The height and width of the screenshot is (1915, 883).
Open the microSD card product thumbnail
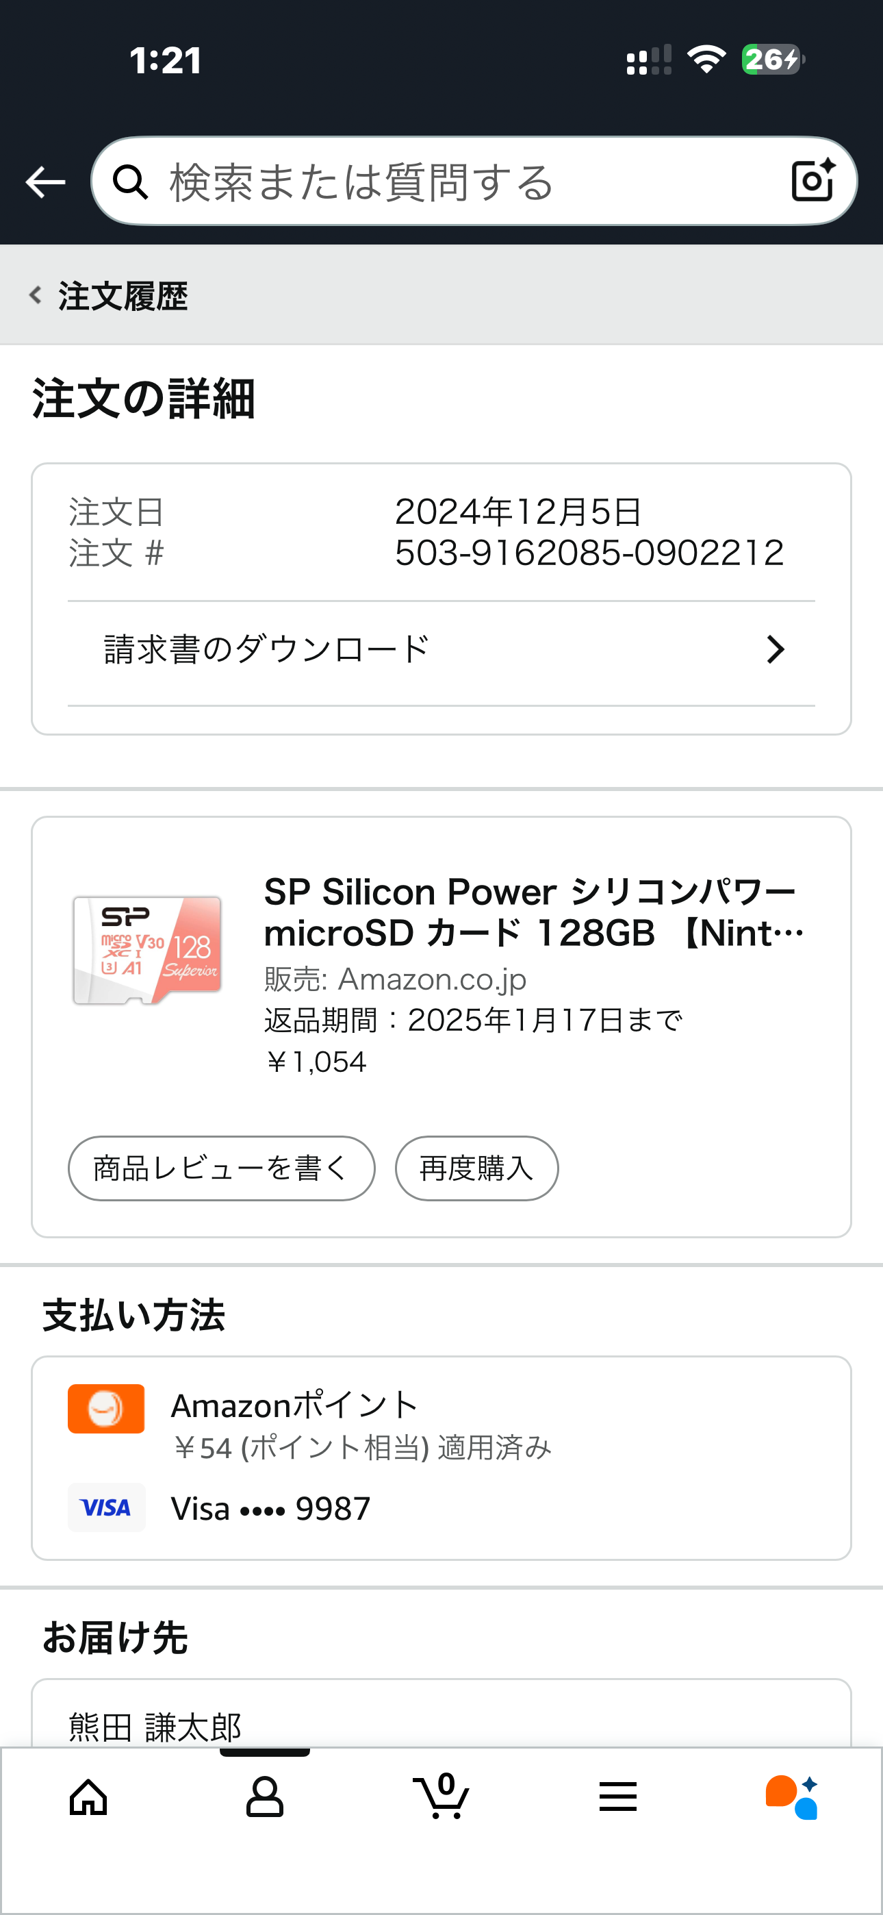point(147,950)
